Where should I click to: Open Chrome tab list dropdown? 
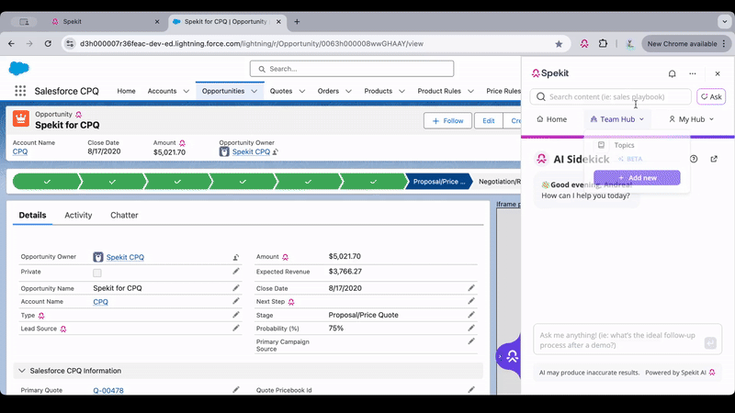coord(724,21)
